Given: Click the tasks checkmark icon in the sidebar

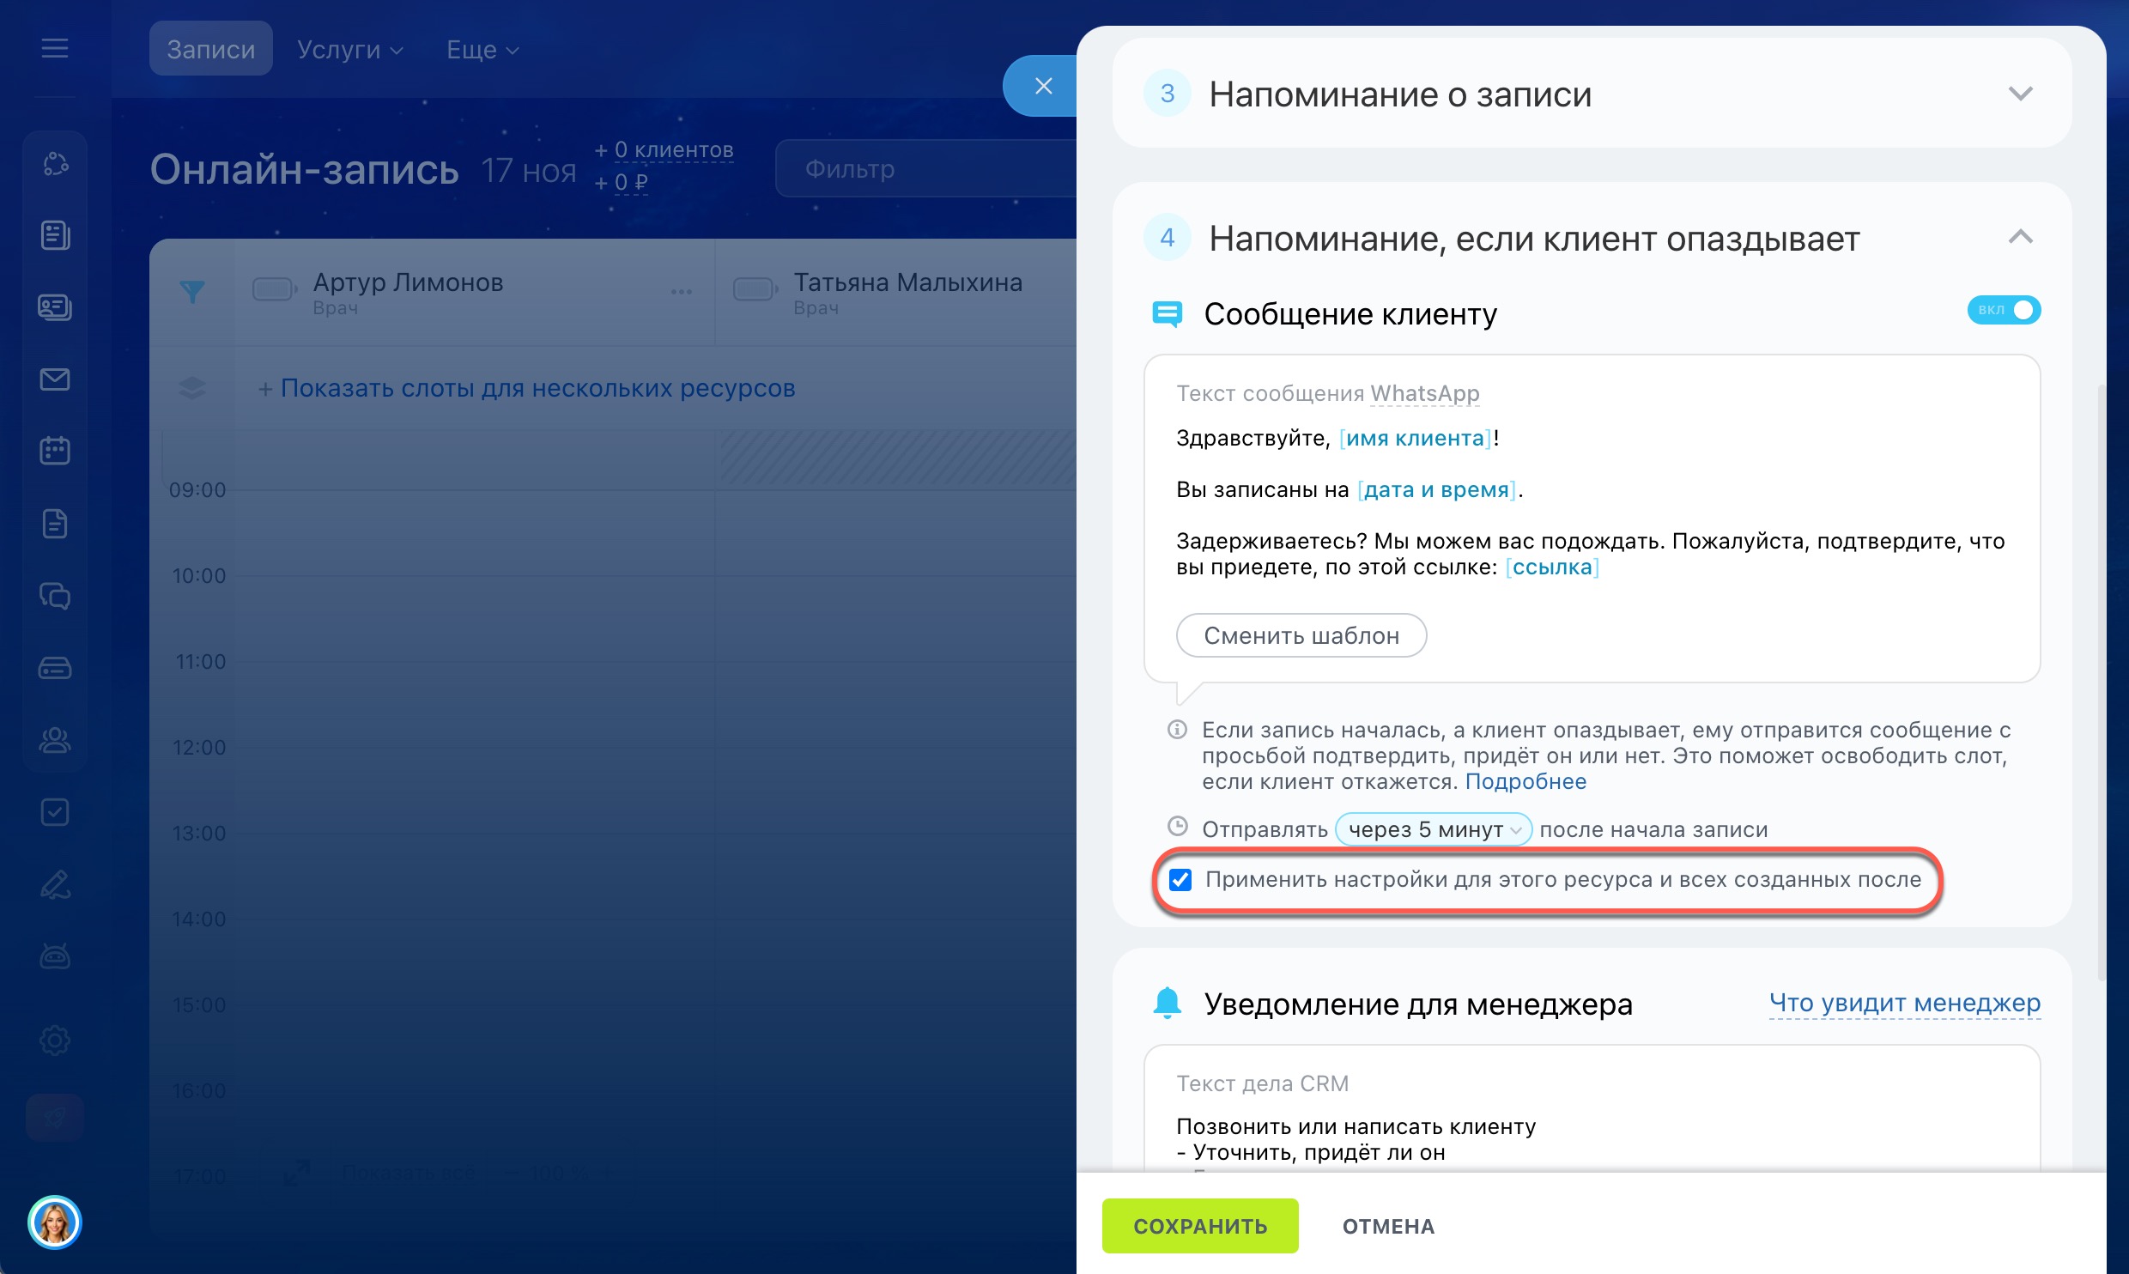Looking at the screenshot, I should pos(54,811).
